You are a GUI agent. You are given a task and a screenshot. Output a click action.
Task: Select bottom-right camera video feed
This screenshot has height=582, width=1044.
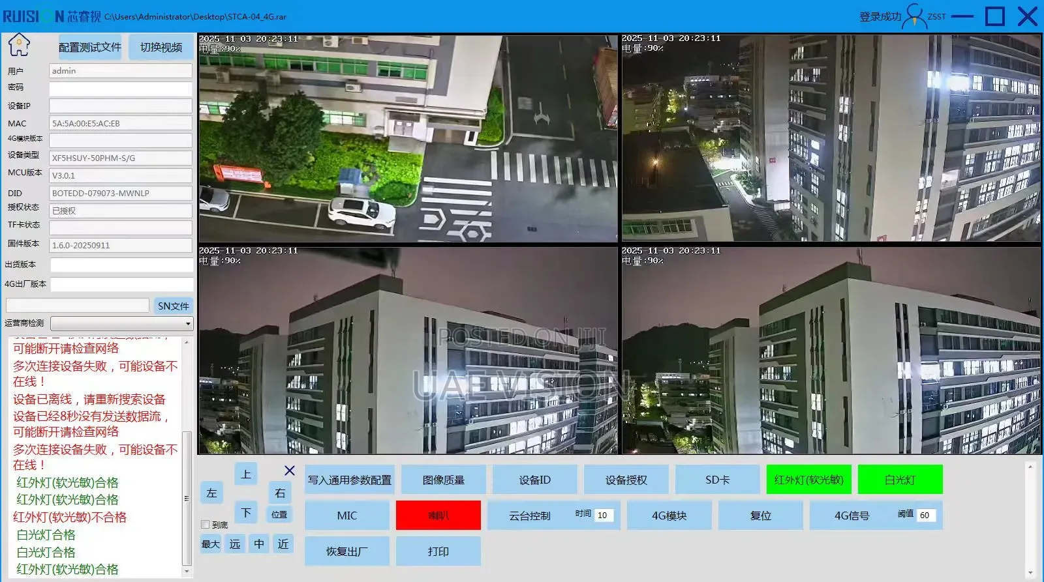tap(831, 350)
